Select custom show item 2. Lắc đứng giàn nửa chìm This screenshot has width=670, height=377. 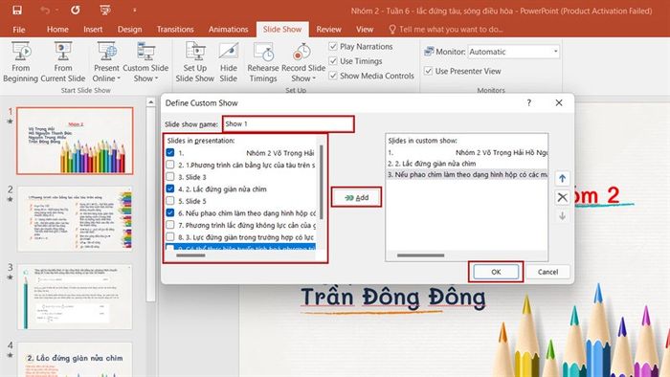pyautogui.click(x=467, y=164)
